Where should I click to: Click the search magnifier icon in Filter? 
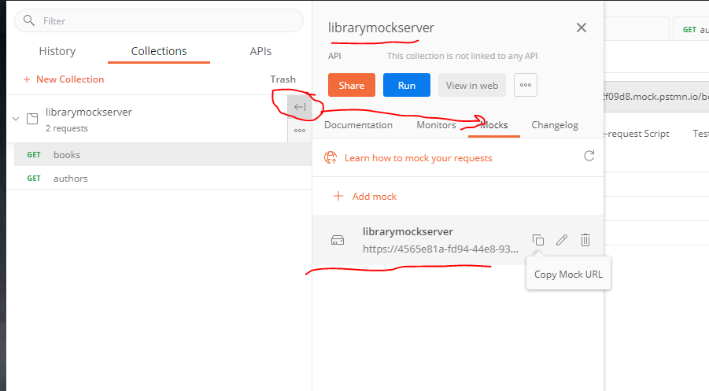point(29,20)
